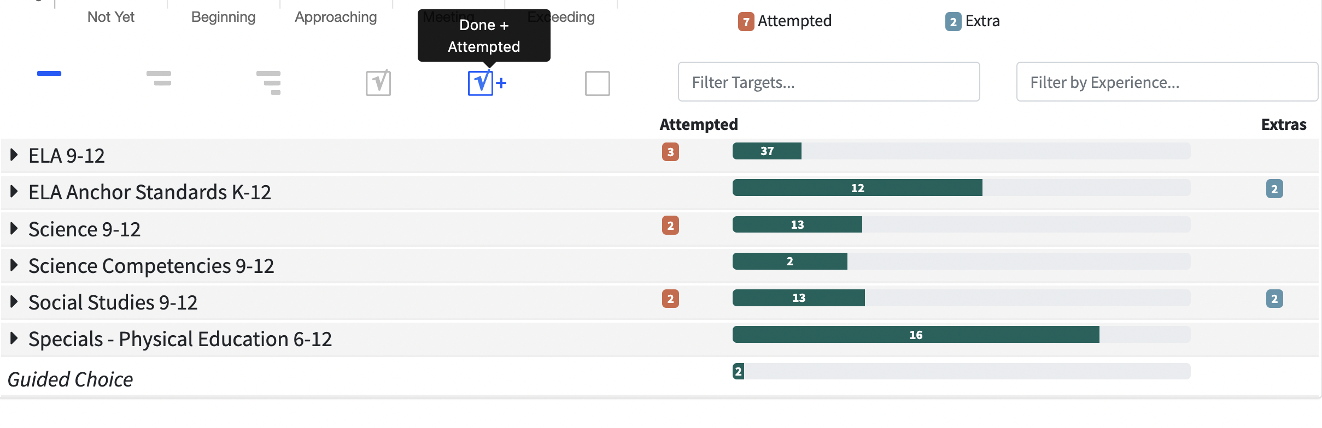This screenshot has width=1322, height=428.
Task: Select the Approaching level three-bar icon
Action: coord(268,82)
